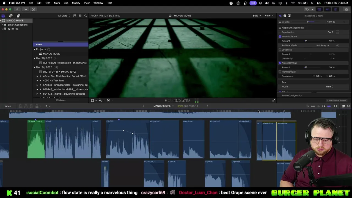Disable the Voice Isolation checkbox
This screenshot has width=352, height=198.
280,37
